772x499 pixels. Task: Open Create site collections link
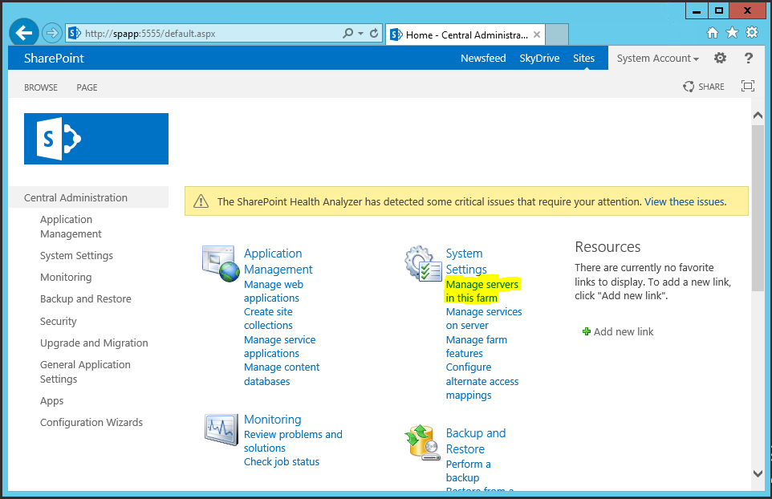click(268, 318)
